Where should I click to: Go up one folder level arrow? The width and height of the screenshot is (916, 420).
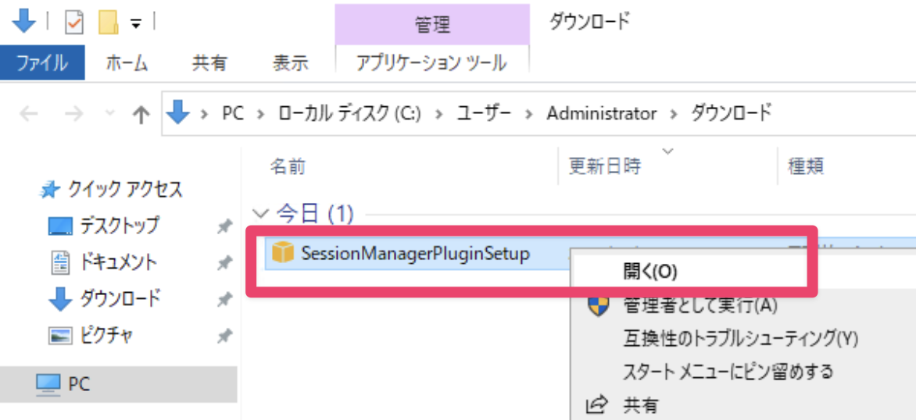tap(141, 115)
